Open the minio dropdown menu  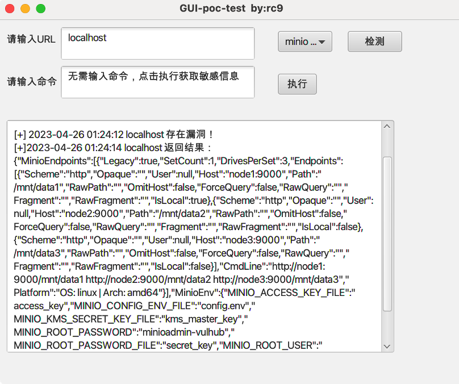tap(304, 41)
